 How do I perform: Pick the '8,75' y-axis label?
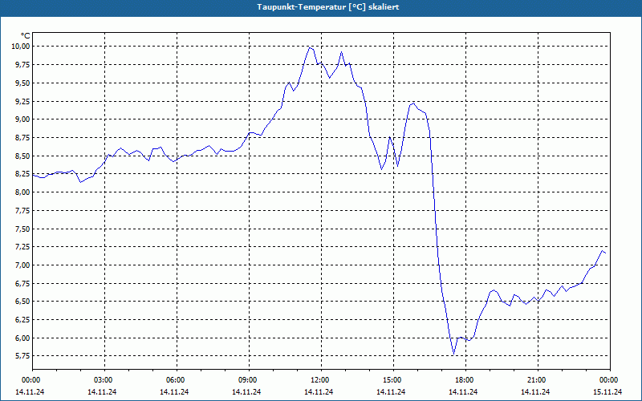[22, 138]
